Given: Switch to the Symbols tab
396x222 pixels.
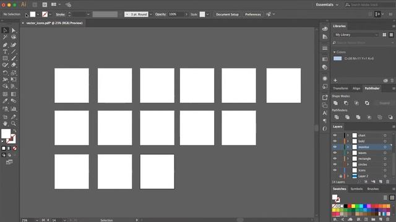Looking at the screenshot, I should tap(356, 189).
